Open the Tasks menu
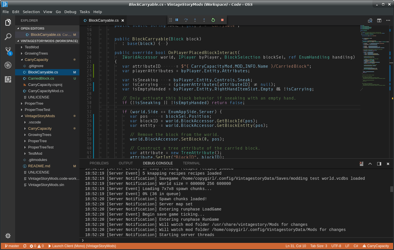 point(85,12)
